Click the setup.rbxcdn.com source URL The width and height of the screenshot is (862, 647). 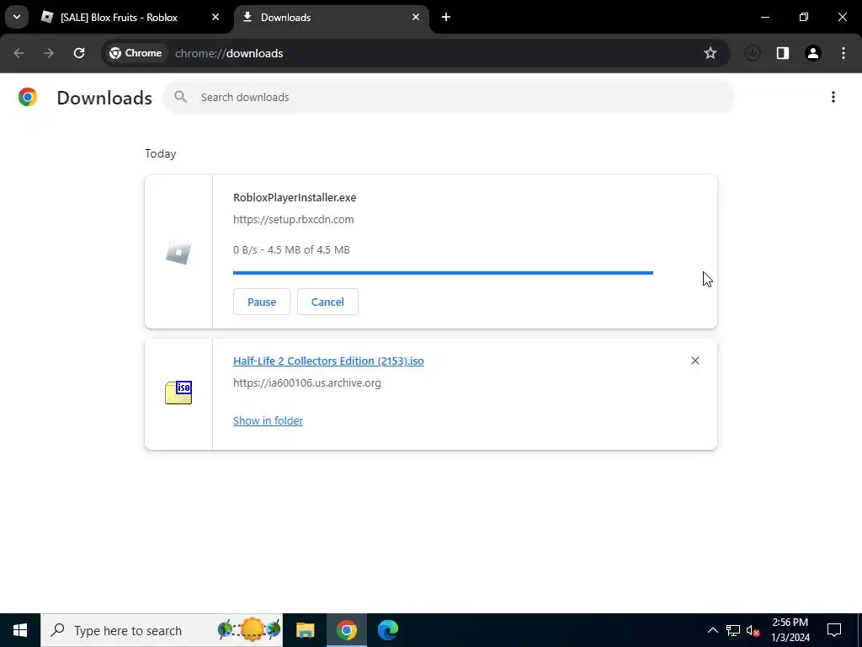(294, 220)
